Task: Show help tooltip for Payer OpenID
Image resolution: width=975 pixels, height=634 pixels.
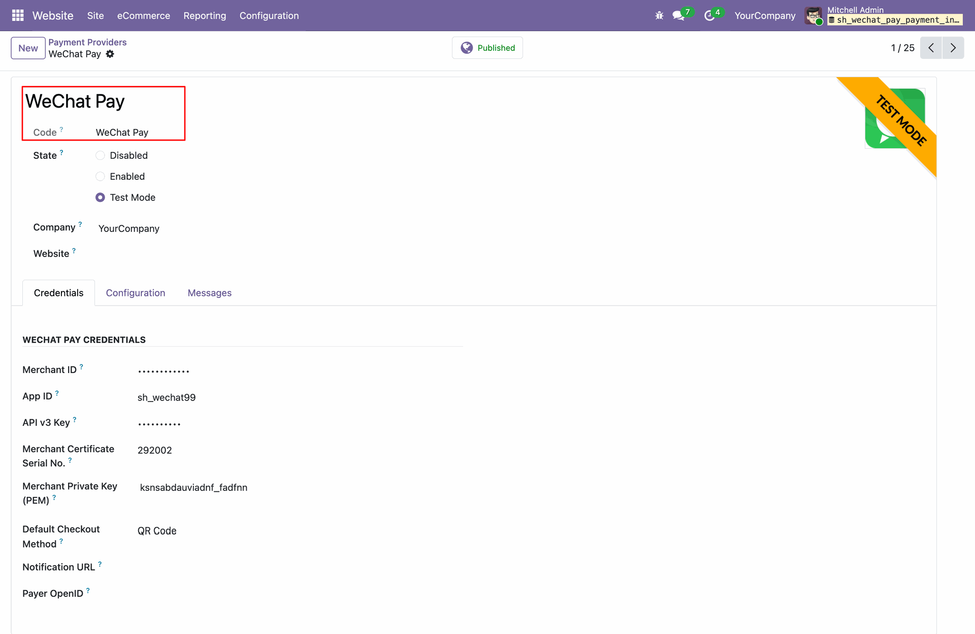Action: click(88, 590)
